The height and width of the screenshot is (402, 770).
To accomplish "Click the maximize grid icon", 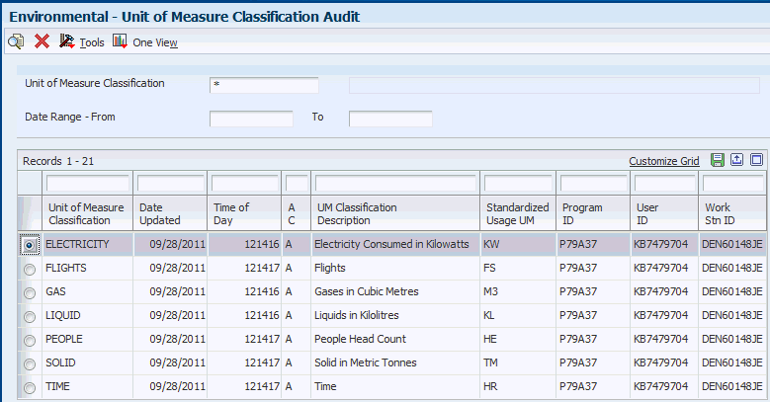I will [x=756, y=160].
